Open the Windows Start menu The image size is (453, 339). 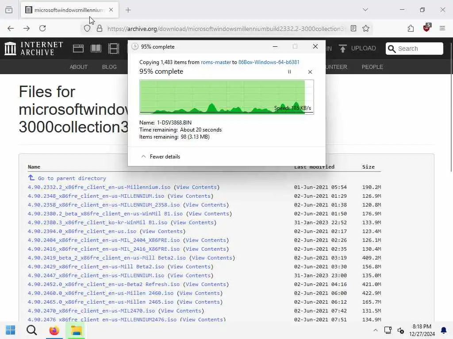(x=11, y=330)
